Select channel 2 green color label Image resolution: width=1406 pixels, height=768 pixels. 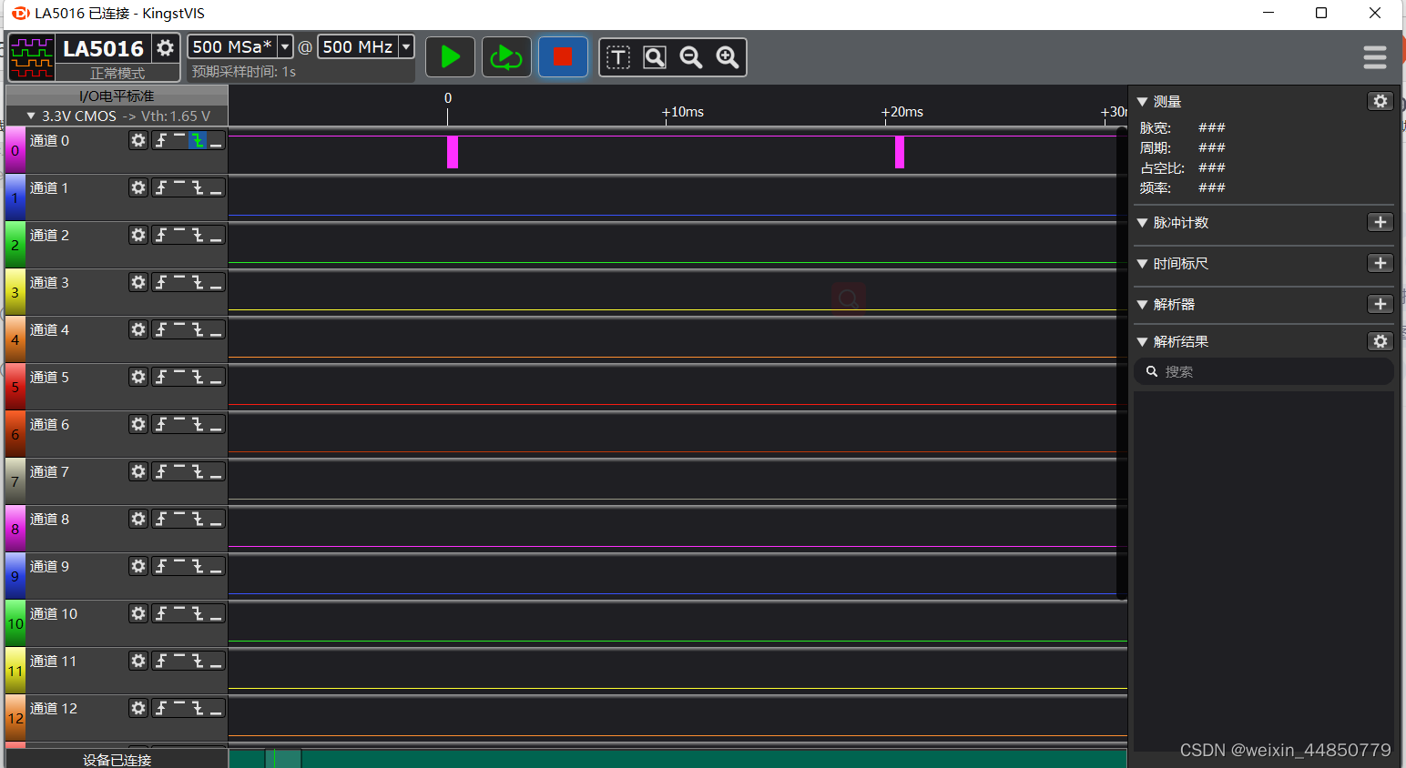tap(15, 245)
